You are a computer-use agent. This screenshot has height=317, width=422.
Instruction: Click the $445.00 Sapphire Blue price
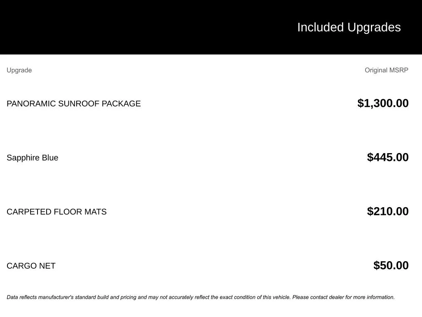pyautogui.click(x=388, y=157)
